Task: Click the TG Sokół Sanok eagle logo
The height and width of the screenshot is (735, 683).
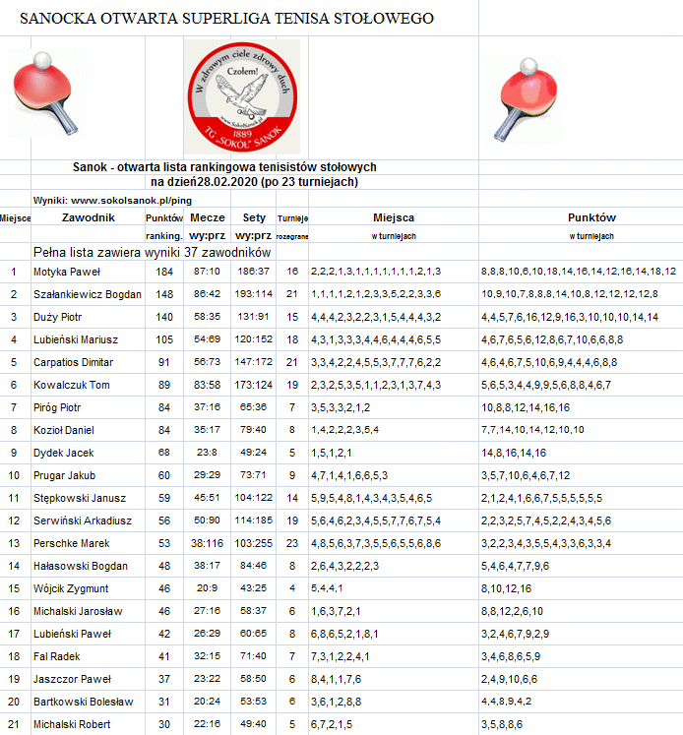Action: pyautogui.click(x=242, y=96)
